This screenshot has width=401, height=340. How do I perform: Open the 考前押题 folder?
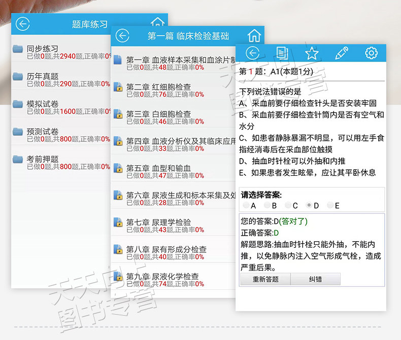pos(61,162)
